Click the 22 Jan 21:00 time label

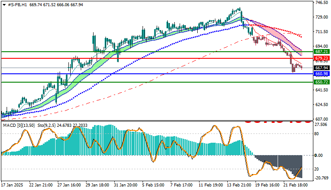[x=41, y=185]
